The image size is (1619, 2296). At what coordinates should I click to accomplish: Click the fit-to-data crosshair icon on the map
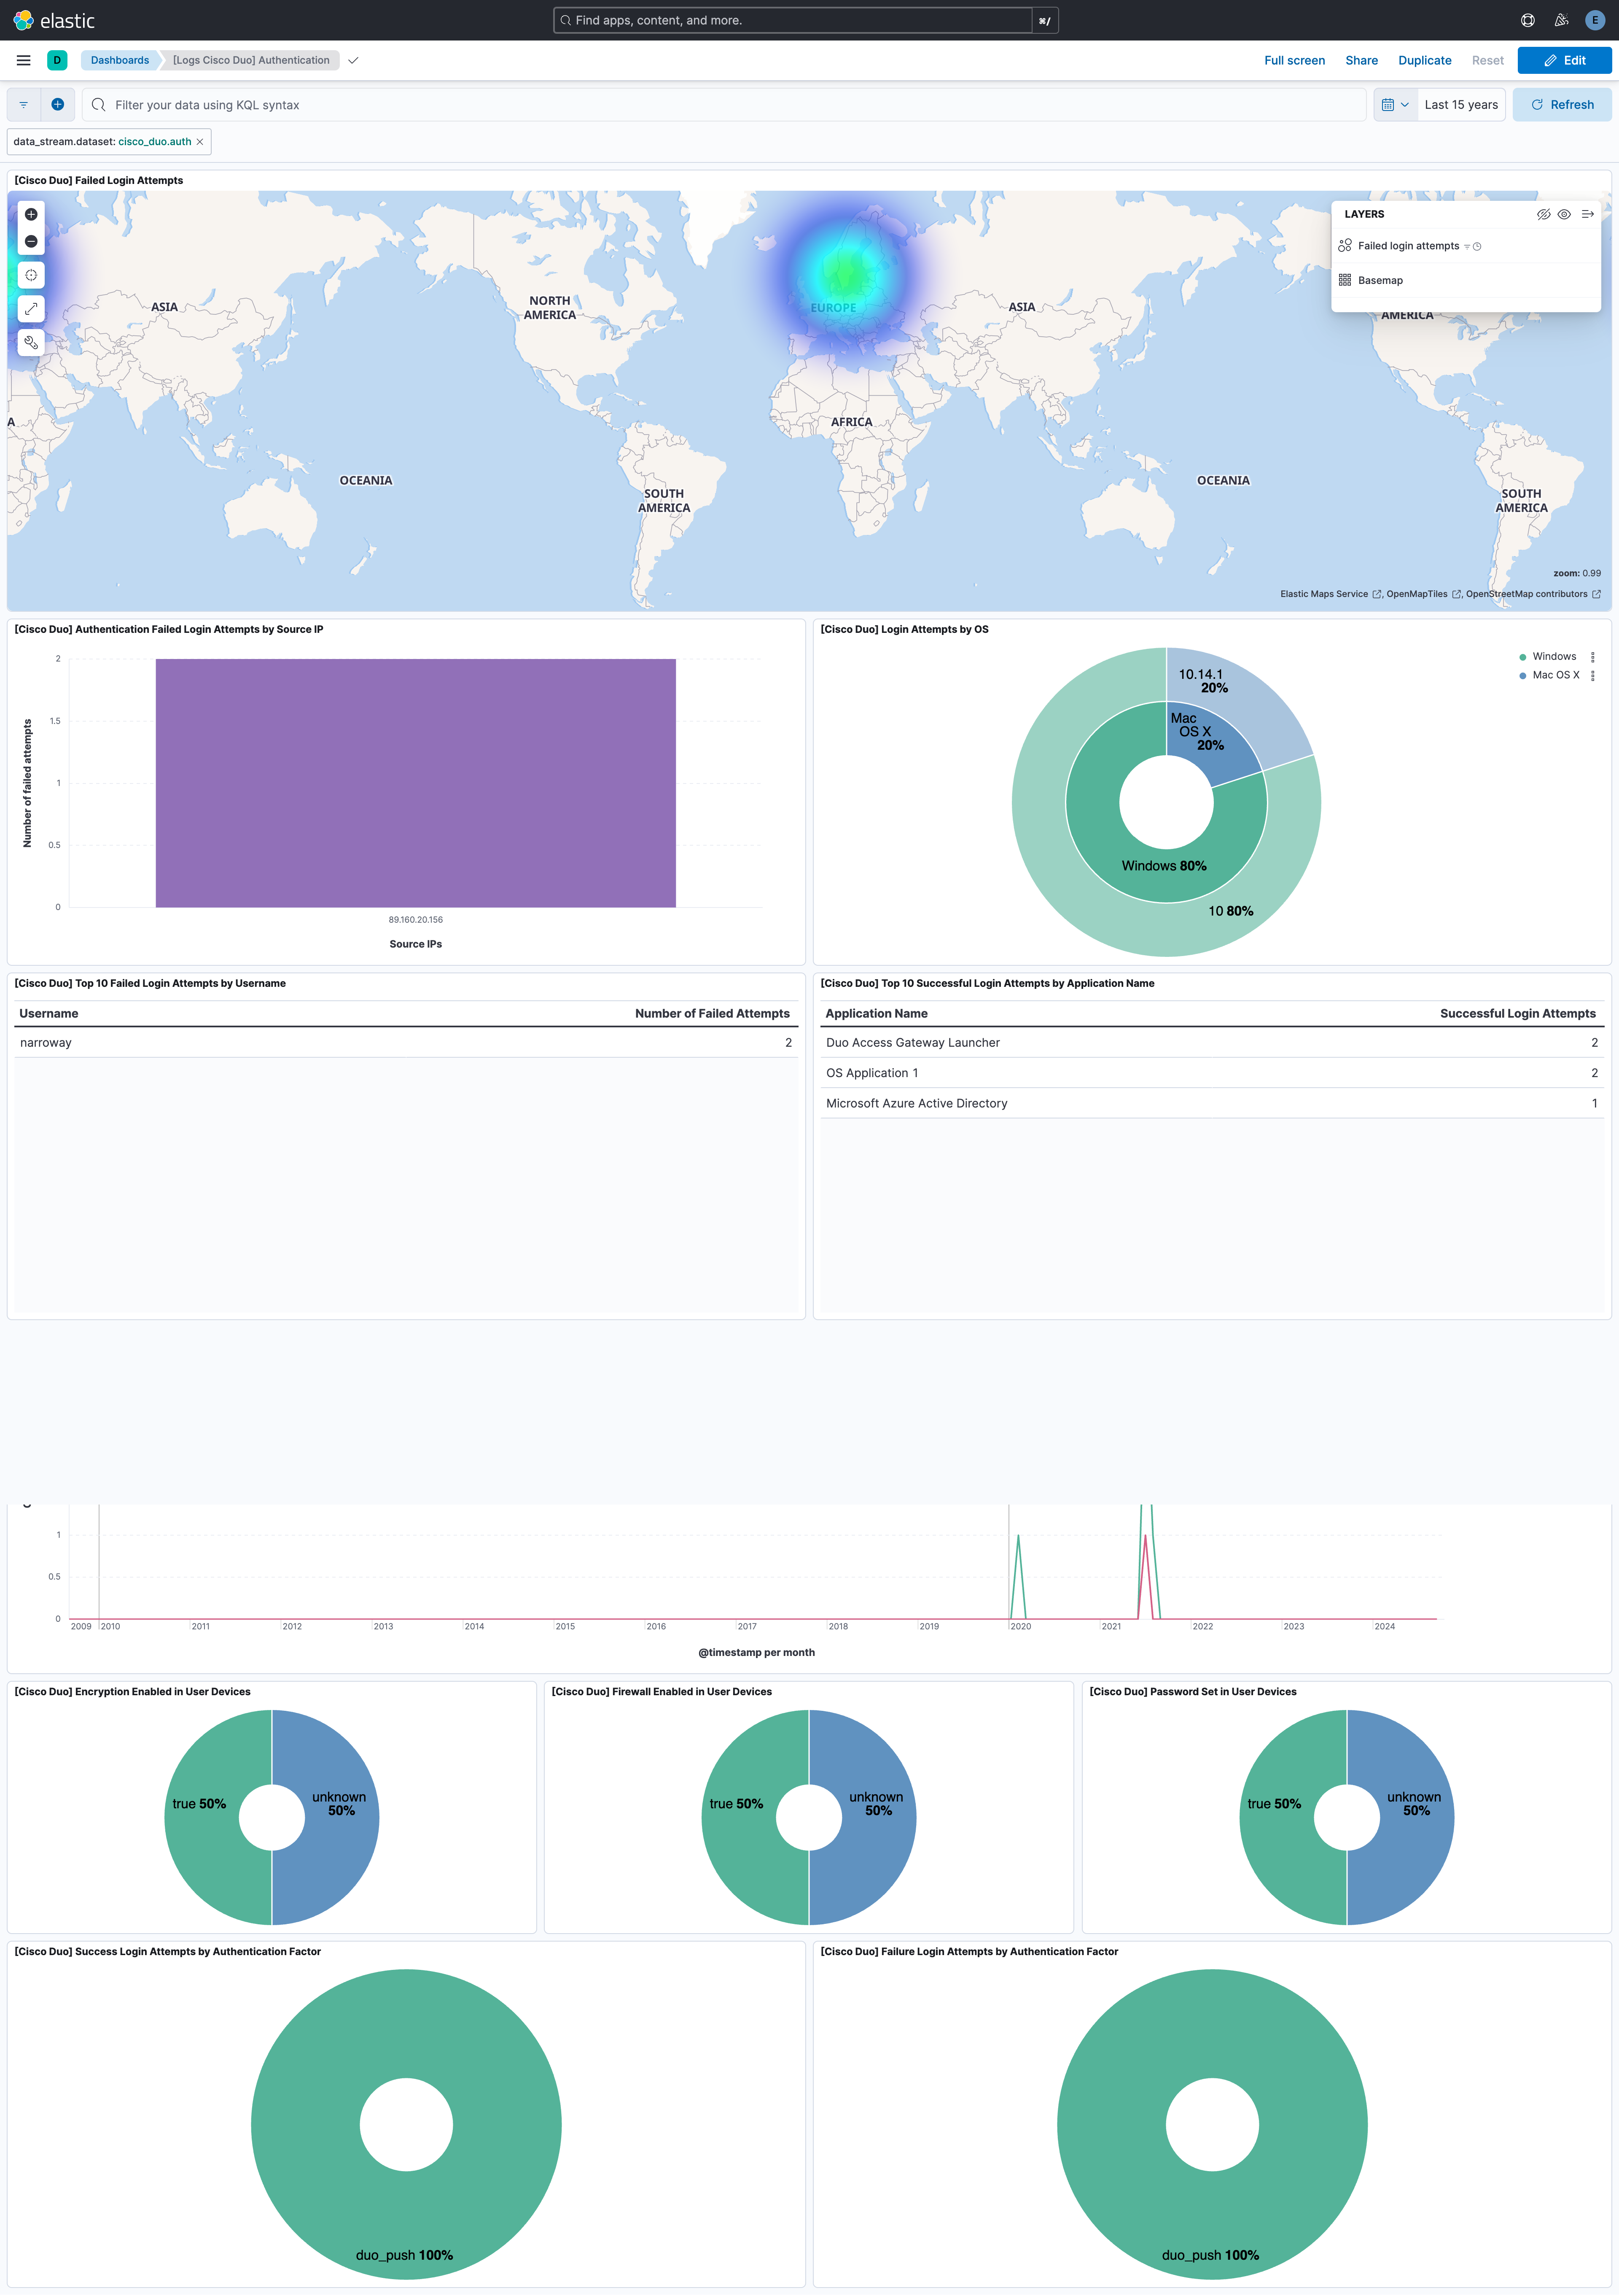tap(31, 275)
